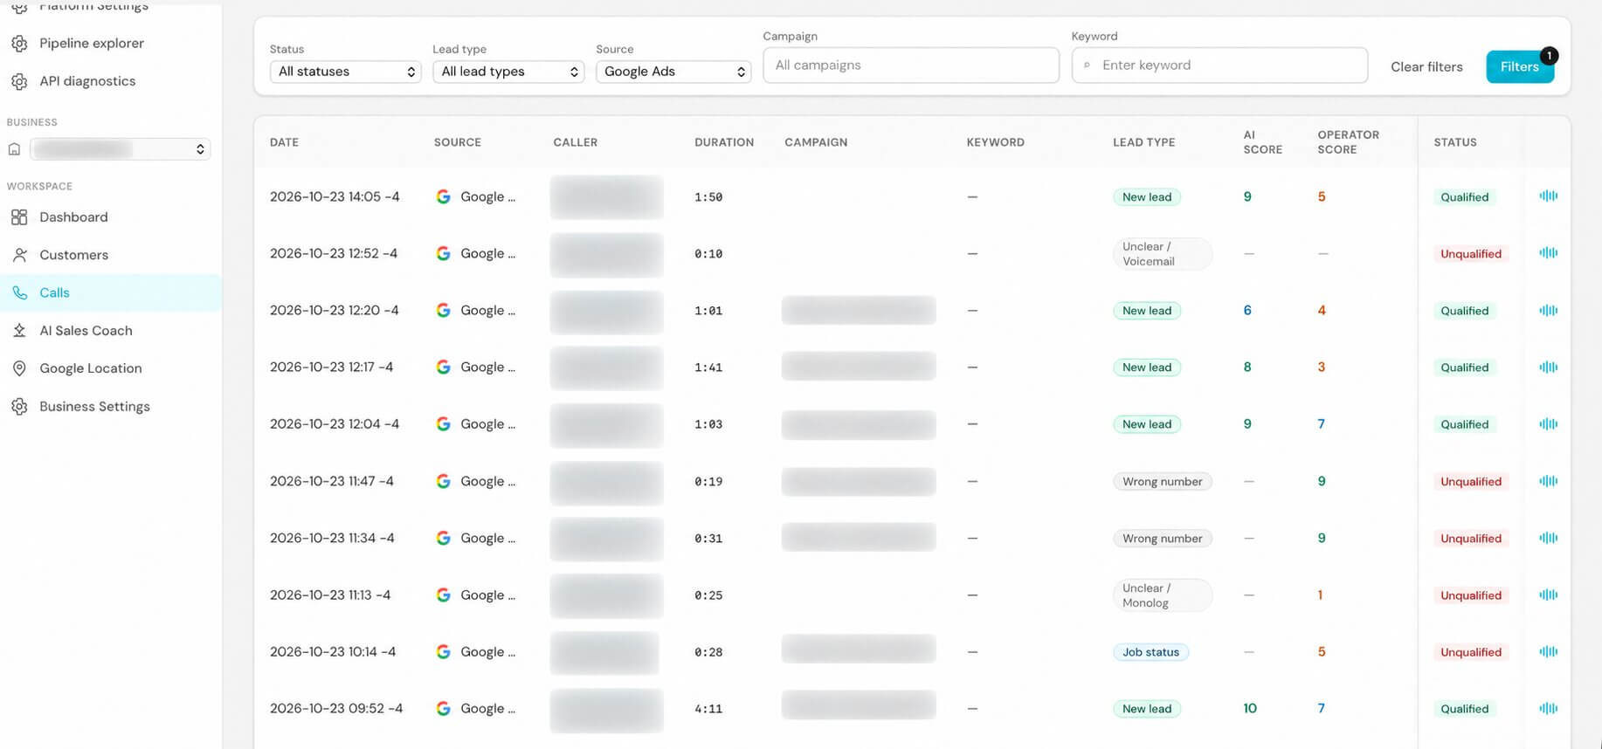This screenshot has width=1602, height=749.
Task: Select Google Location pin icon
Action: [x=19, y=368]
